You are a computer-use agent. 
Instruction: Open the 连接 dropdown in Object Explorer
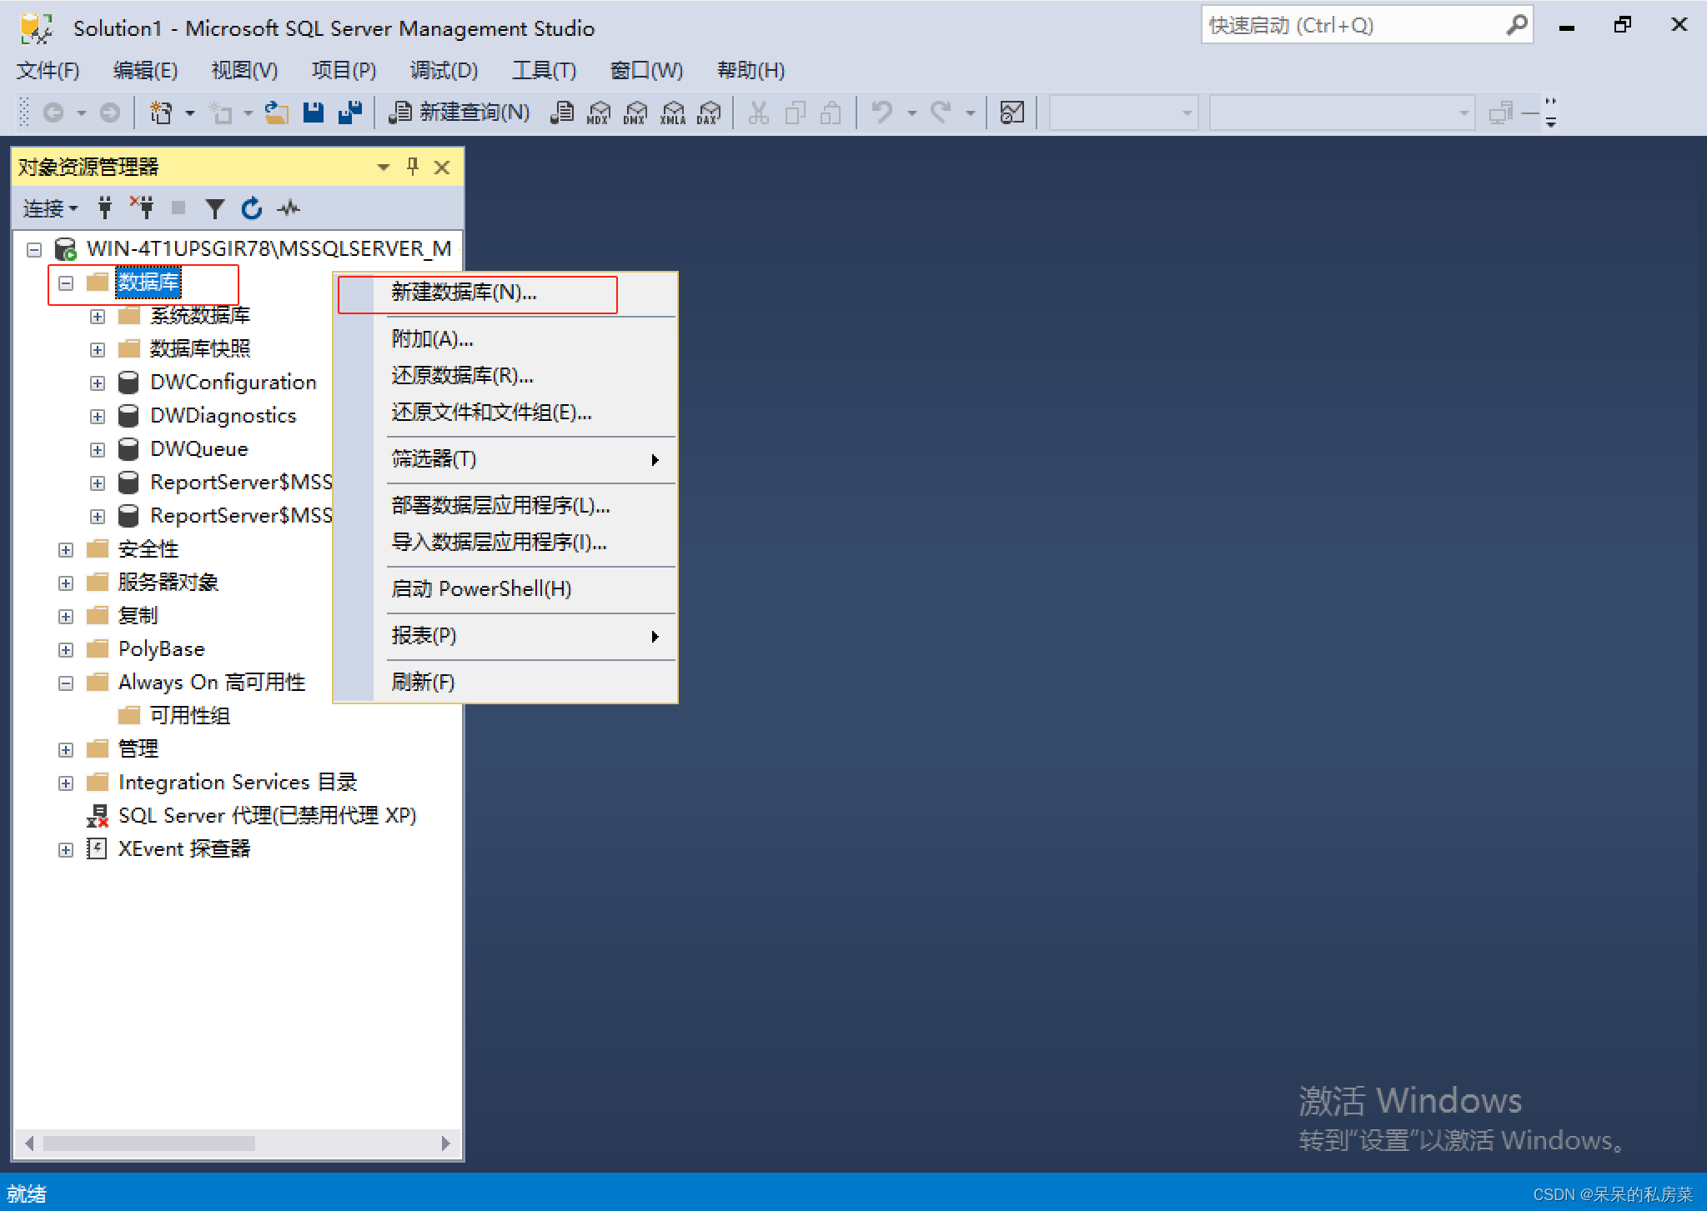[x=50, y=208]
